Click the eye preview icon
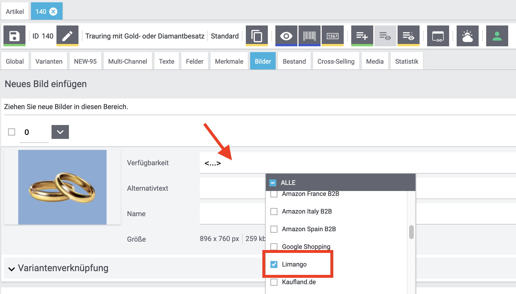516x294 pixels. [x=286, y=36]
